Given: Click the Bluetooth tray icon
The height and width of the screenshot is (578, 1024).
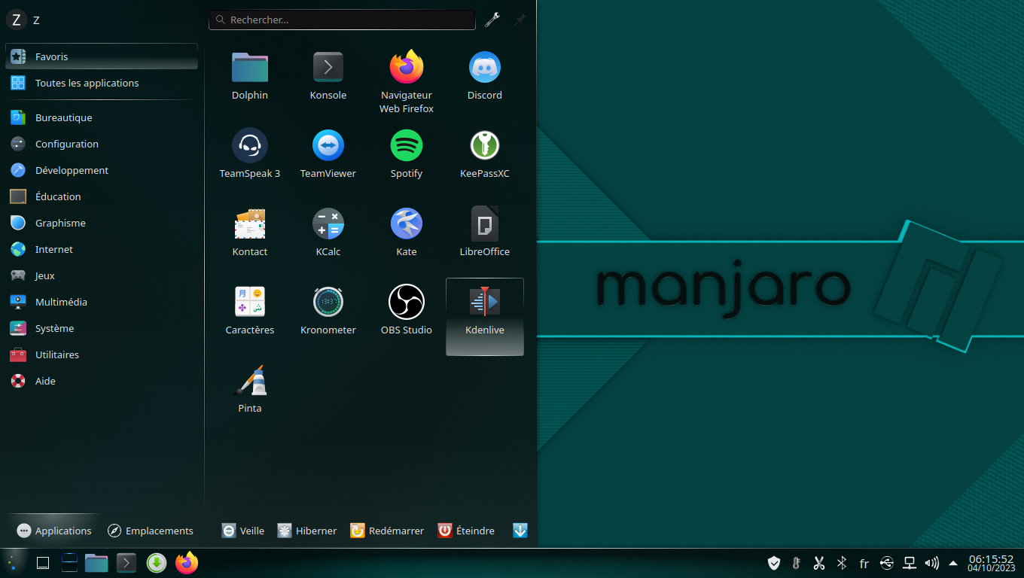Looking at the screenshot, I should (x=842, y=563).
